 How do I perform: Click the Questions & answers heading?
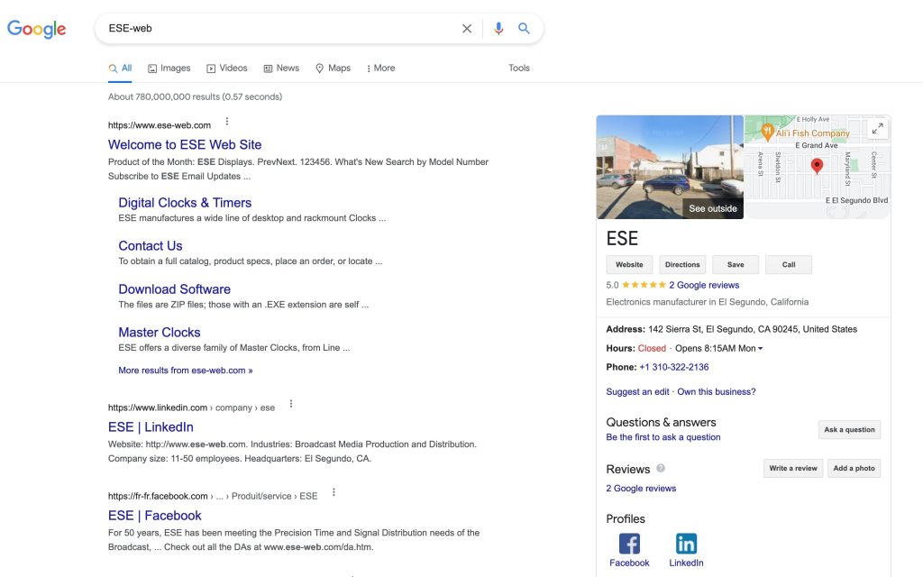point(661,423)
